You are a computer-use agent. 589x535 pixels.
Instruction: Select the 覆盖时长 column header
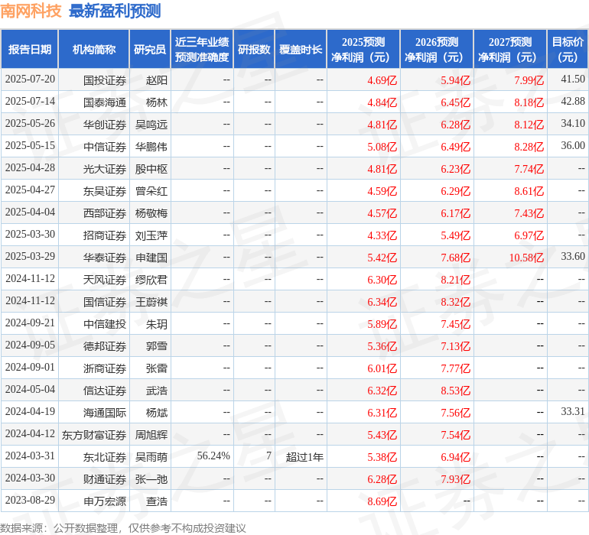point(301,50)
